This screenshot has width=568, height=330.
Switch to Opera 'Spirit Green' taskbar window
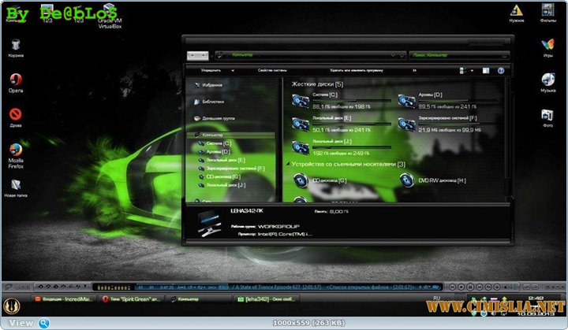[133, 299]
